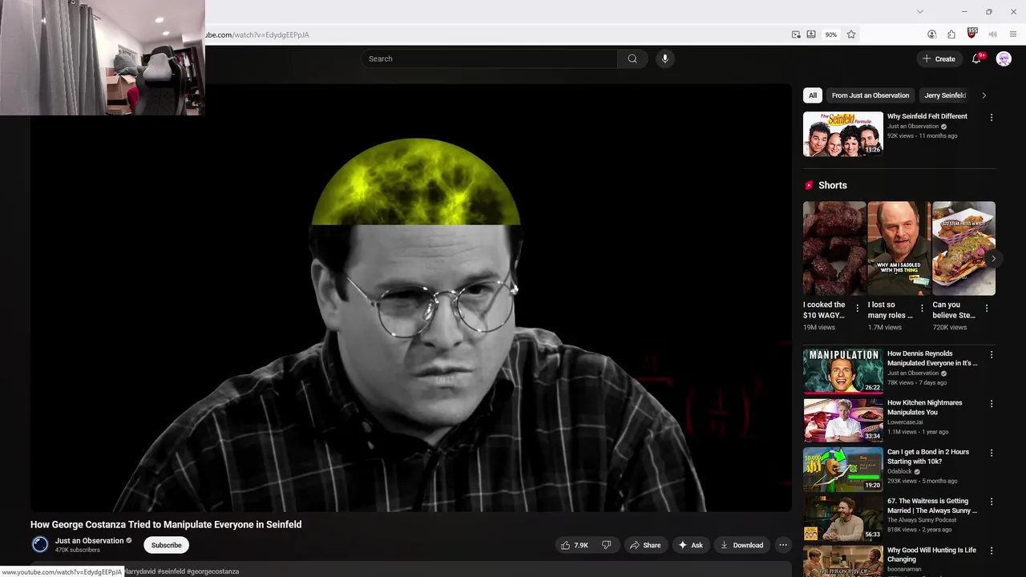
Task: Open options for How Dennis Reynolds video
Action: [992, 354]
